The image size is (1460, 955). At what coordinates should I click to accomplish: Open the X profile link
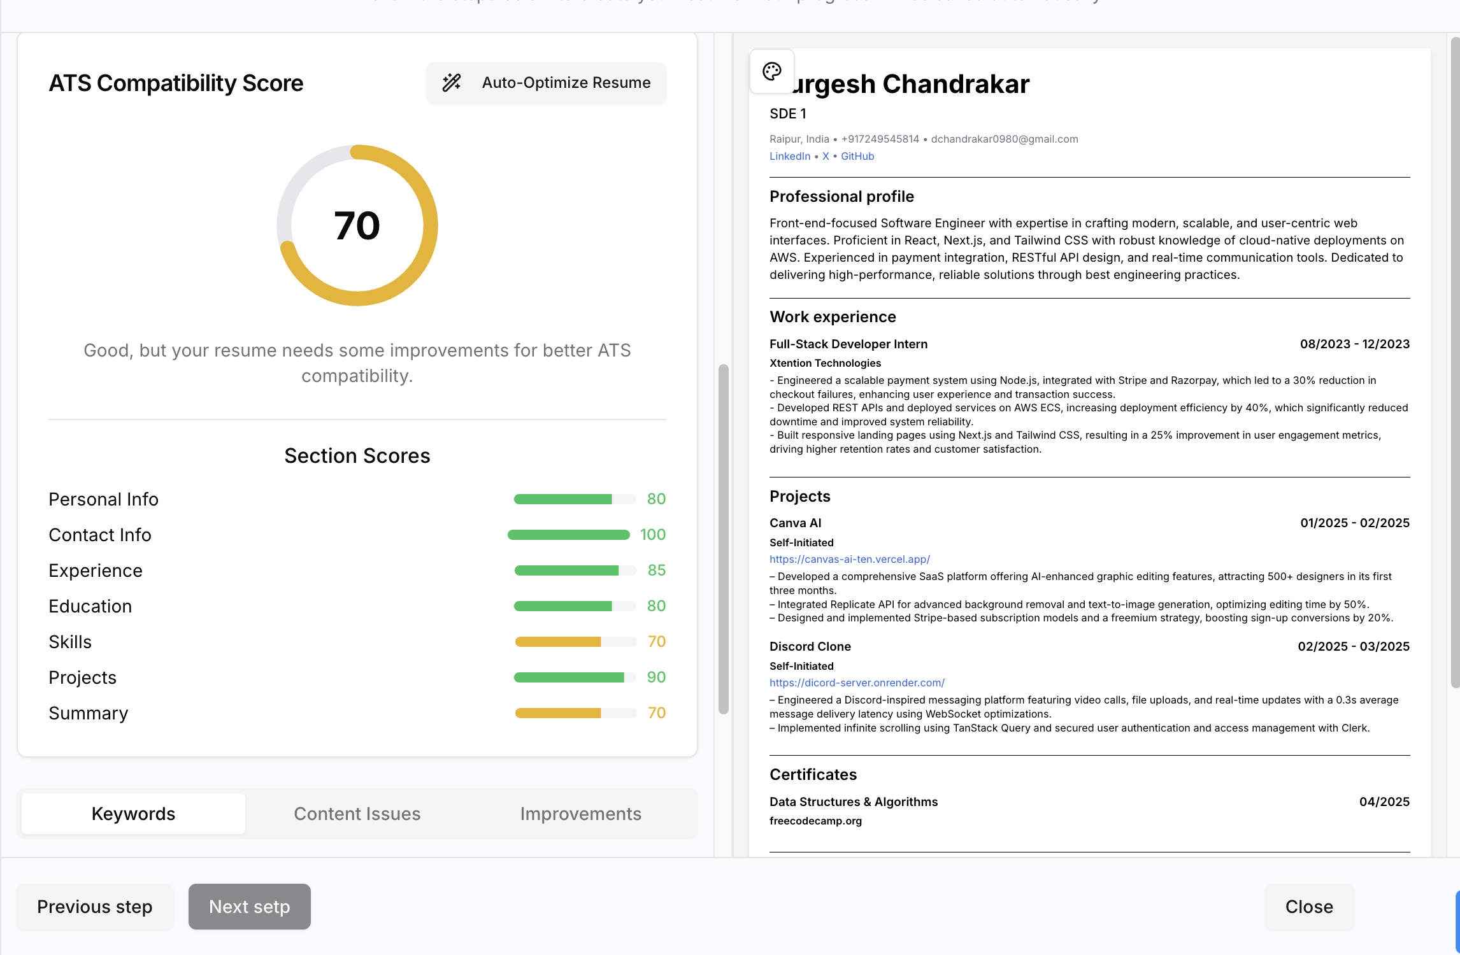pyautogui.click(x=825, y=157)
